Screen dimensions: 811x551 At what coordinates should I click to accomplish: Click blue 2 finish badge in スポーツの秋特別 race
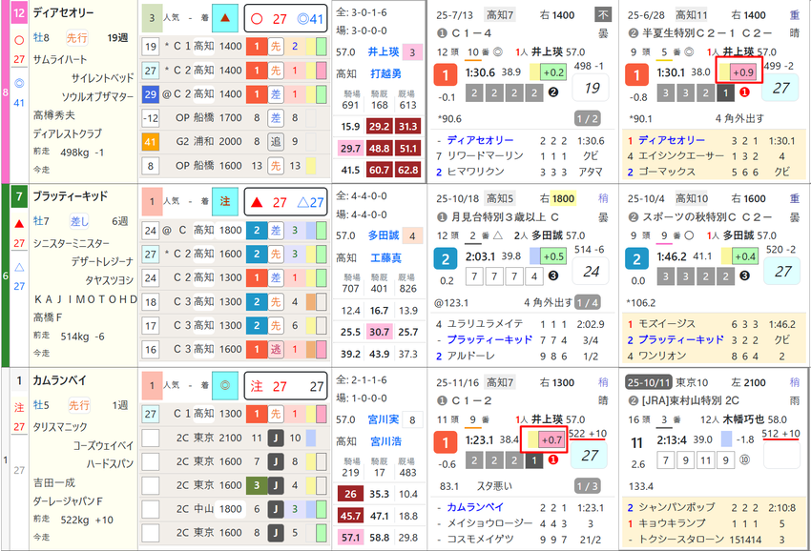click(636, 259)
